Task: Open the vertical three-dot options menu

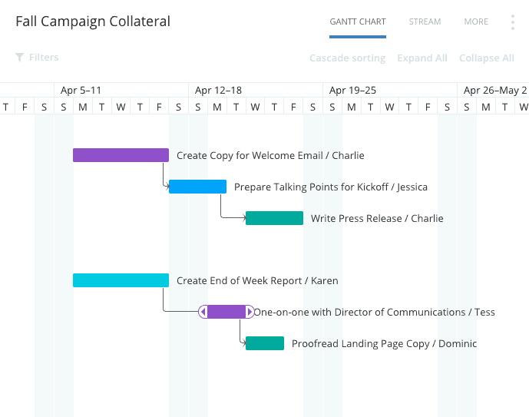Action: click(512, 22)
